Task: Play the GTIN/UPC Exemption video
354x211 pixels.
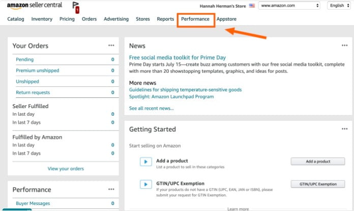Action: (x=146, y=185)
